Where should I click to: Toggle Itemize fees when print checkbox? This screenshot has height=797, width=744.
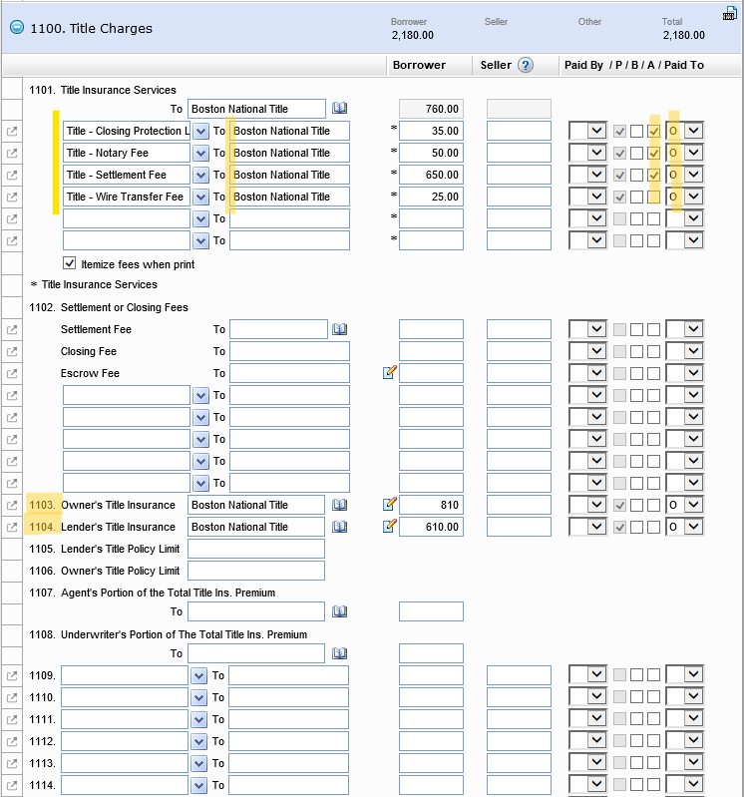pos(69,263)
